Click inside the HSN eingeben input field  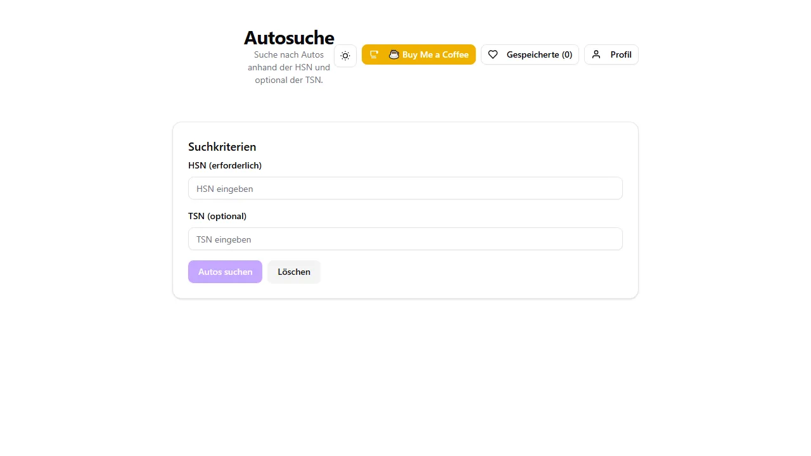click(x=405, y=188)
